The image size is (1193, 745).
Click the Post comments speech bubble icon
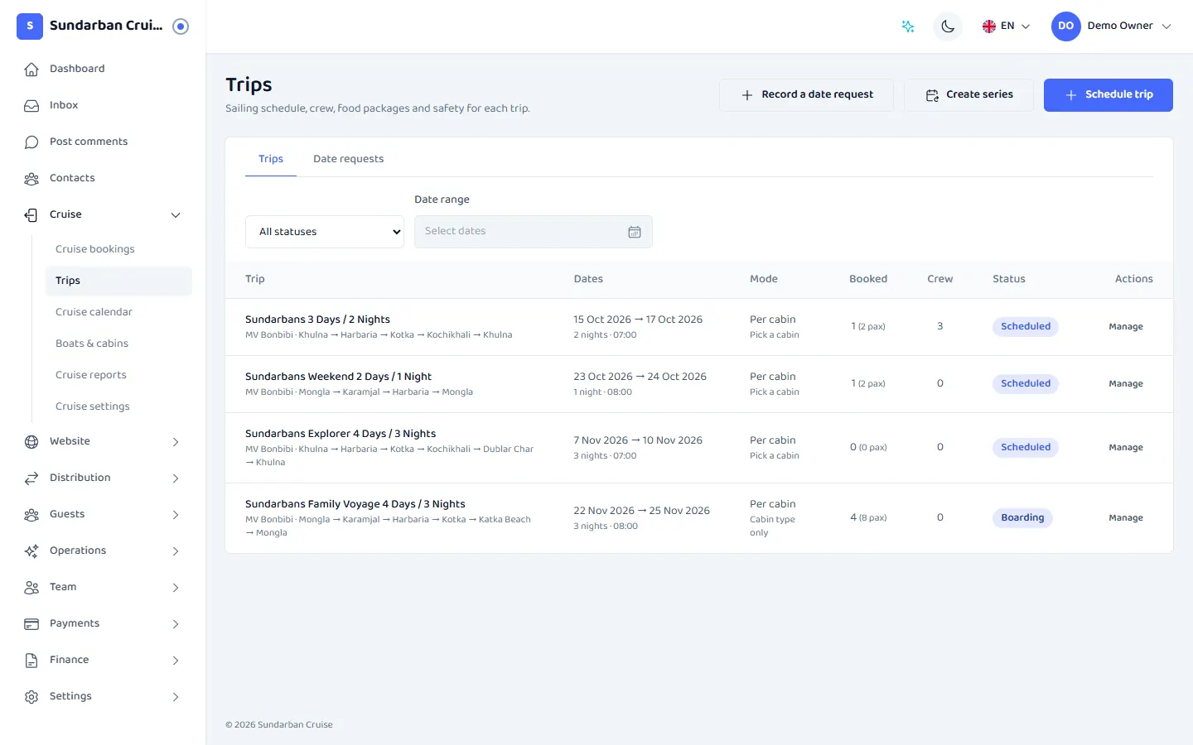click(x=31, y=142)
